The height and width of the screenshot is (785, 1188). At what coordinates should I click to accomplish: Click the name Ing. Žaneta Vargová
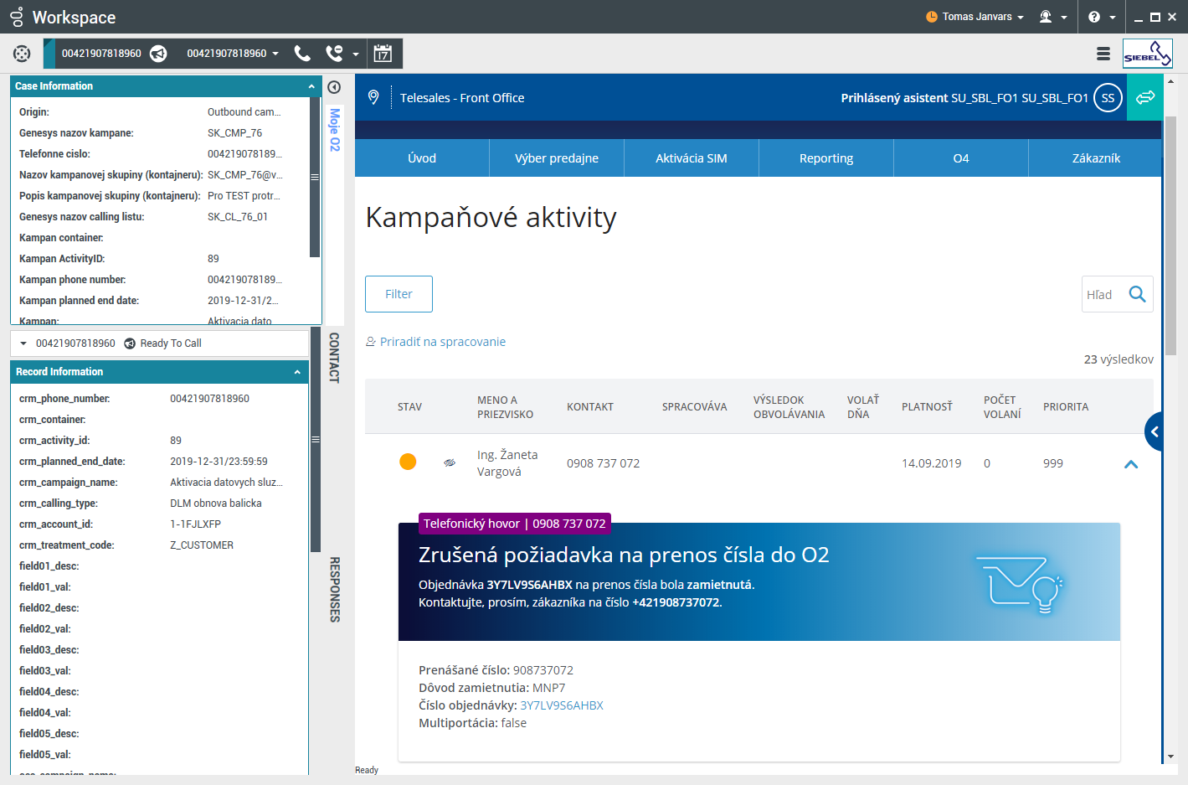[x=507, y=463]
